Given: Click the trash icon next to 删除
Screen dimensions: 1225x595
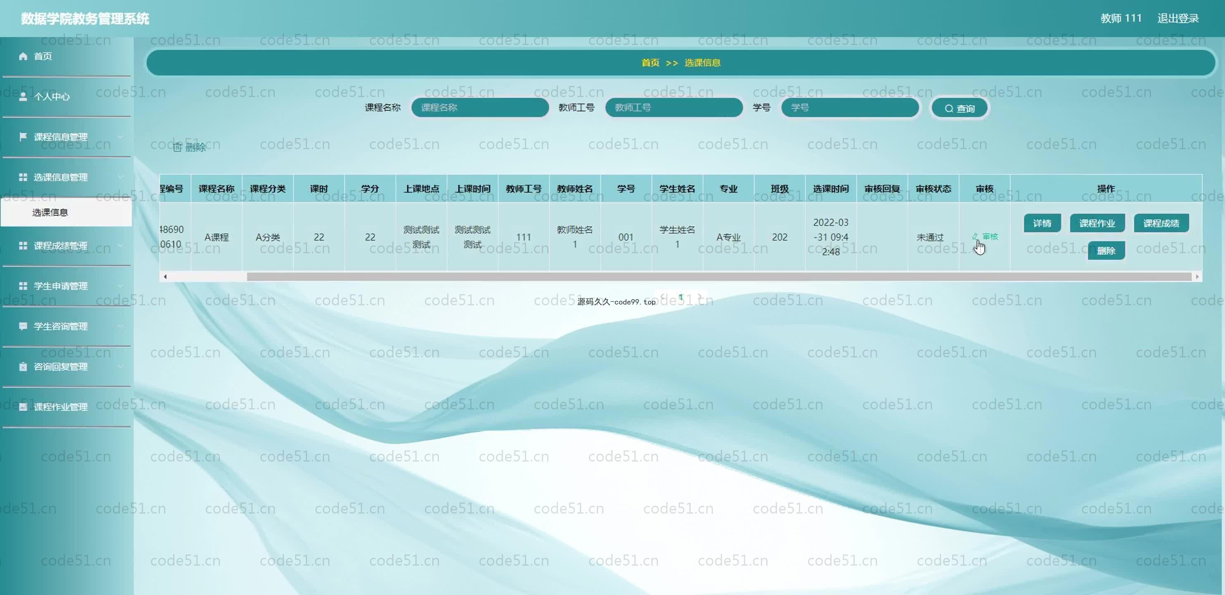Looking at the screenshot, I should click(x=177, y=147).
